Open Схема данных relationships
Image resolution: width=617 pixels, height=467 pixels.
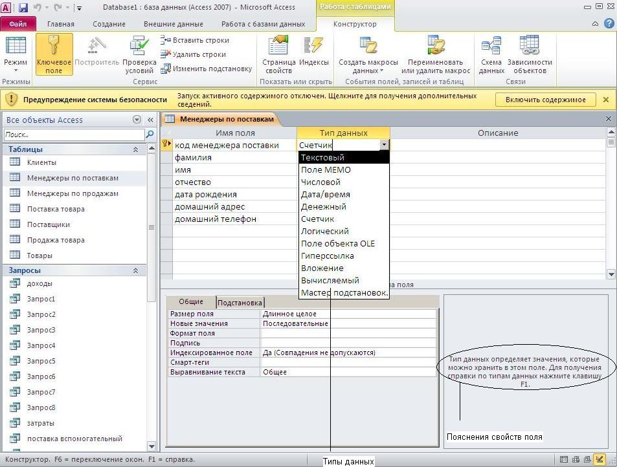(x=491, y=54)
